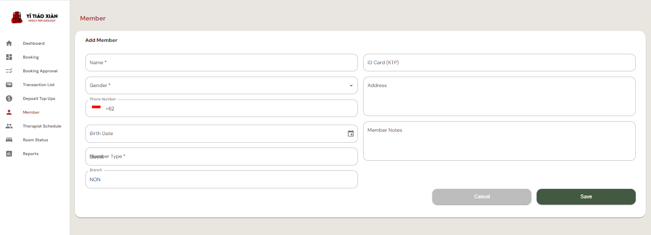Screen dimensions: 651x235
Task: Click the Deposit Top Ups dollar icon
Action: point(9,98)
